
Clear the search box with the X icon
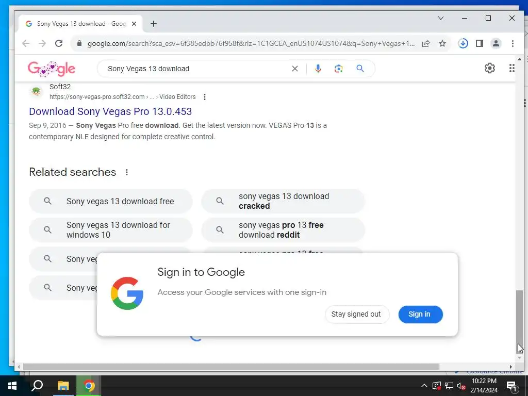(x=294, y=69)
